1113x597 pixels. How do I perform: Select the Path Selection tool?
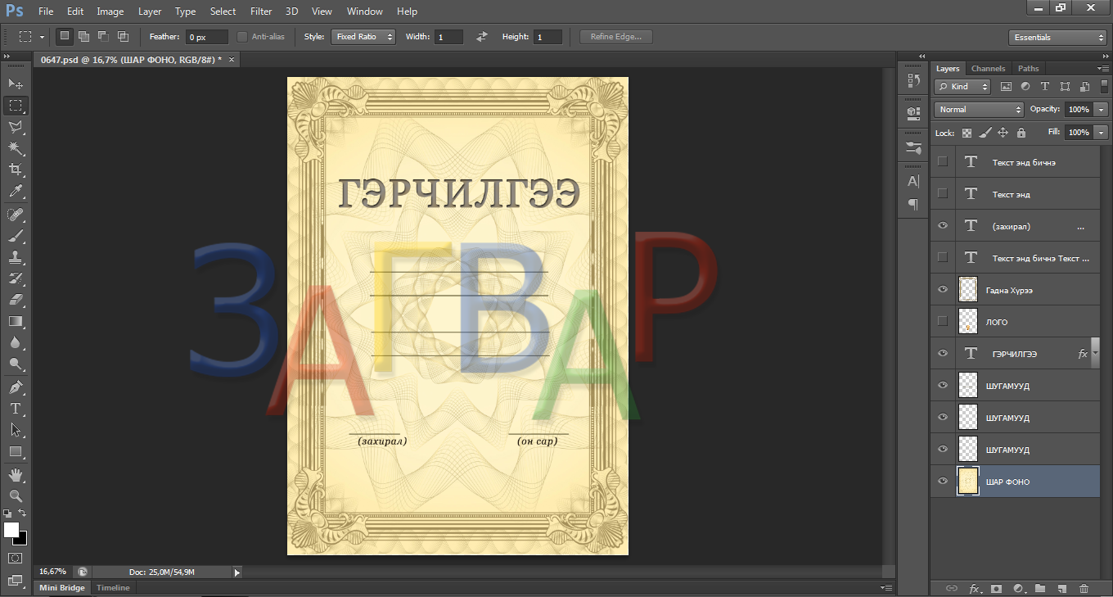click(15, 429)
